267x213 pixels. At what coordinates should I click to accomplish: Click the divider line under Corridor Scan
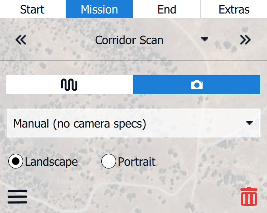(133, 61)
